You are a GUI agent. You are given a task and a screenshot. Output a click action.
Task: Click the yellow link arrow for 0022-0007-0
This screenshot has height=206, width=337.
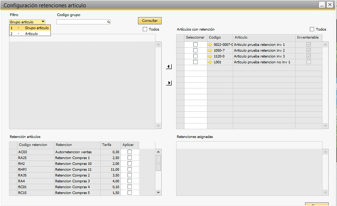210,44
